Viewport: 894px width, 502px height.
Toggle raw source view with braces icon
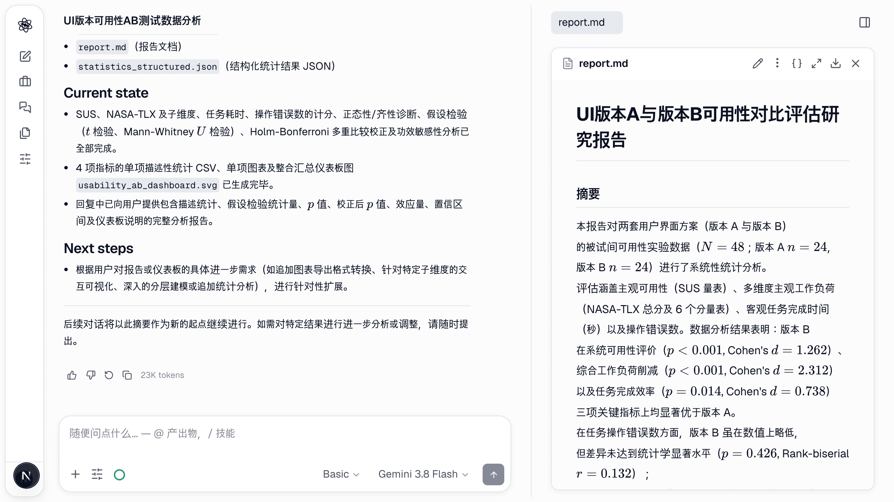[797, 63]
